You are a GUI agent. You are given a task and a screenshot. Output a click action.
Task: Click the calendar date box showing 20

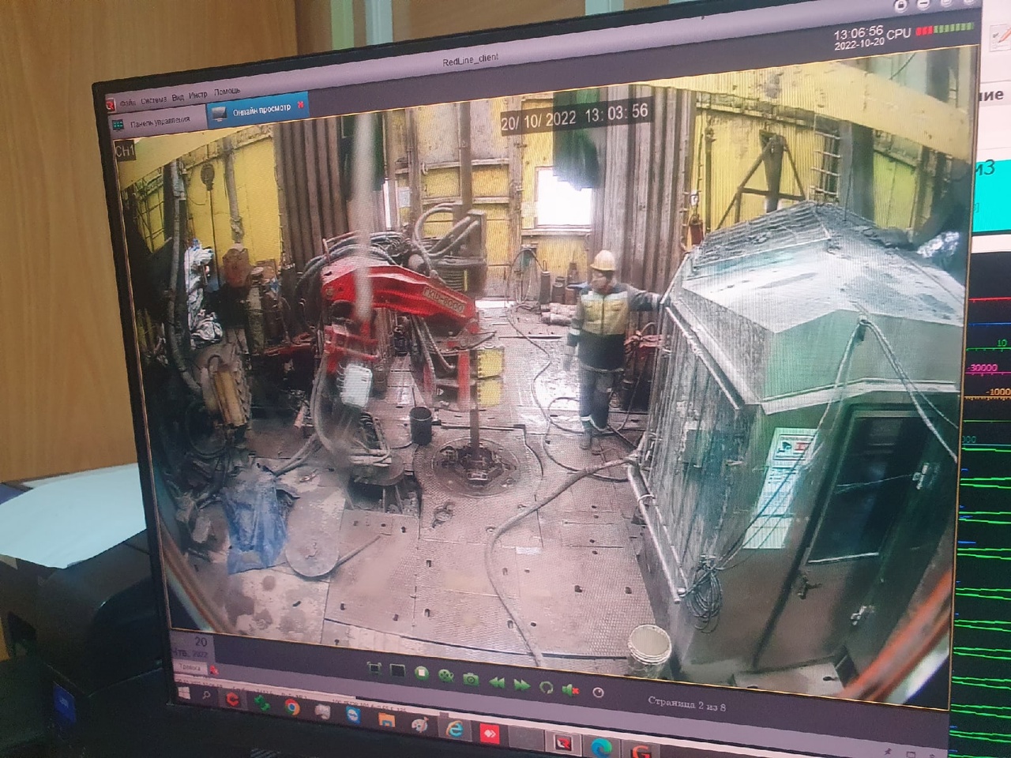coord(190,646)
